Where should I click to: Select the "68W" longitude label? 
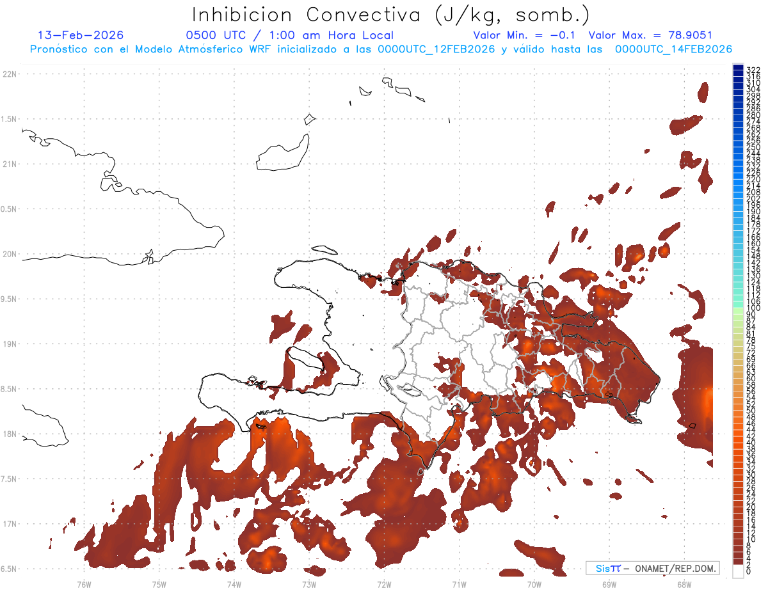(x=684, y=584)
